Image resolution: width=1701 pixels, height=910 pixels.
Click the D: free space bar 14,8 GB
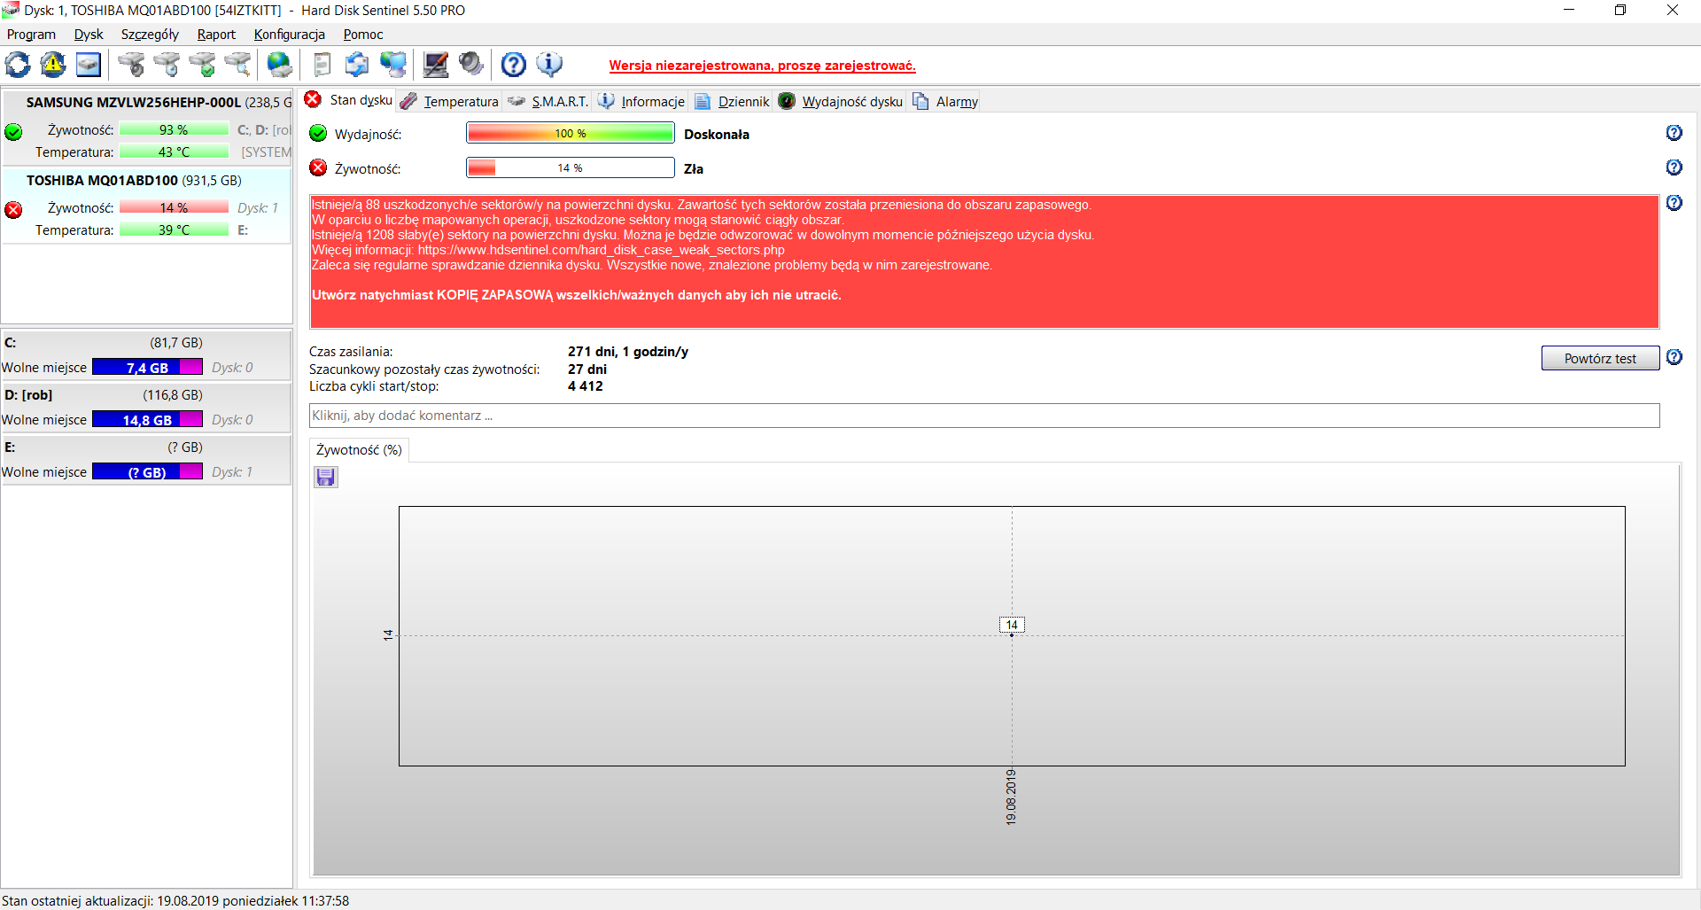click(x=147, y=419)
